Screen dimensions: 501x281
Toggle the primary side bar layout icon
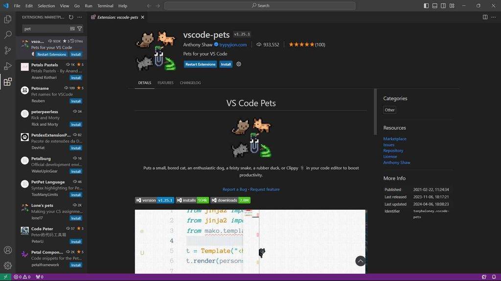click(426, 6)
